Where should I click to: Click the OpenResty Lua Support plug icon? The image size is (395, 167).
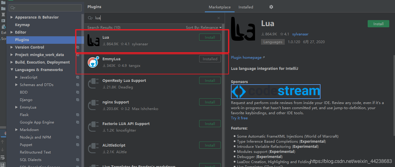coord(93,84)
